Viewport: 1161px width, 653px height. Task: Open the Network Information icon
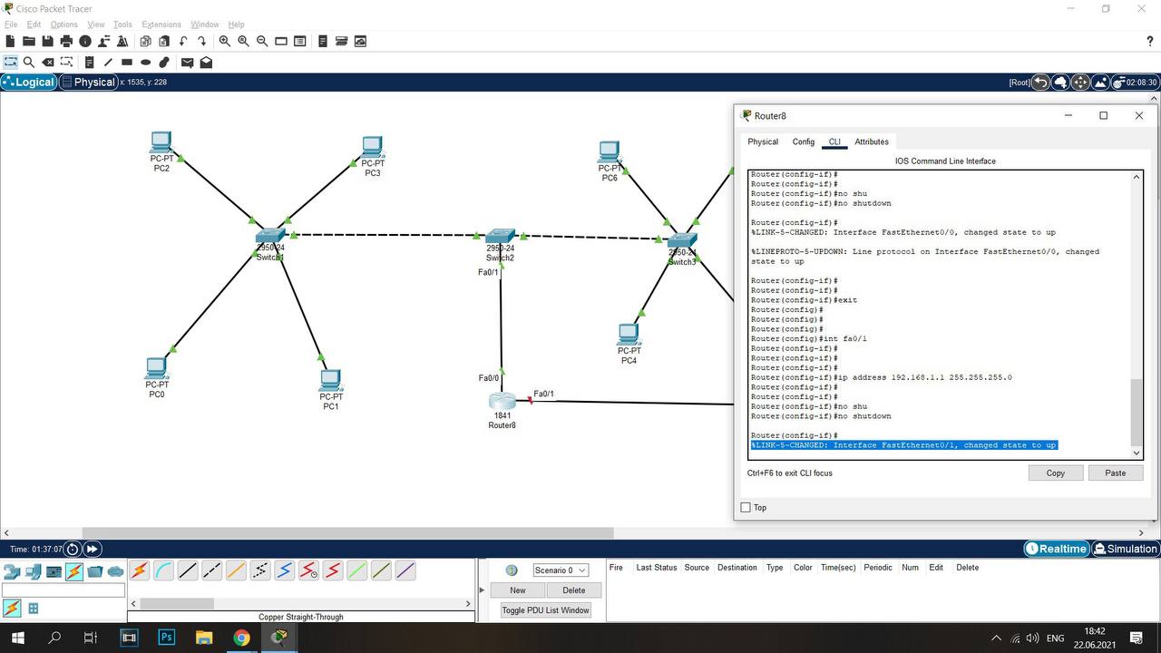coord(85,41)
